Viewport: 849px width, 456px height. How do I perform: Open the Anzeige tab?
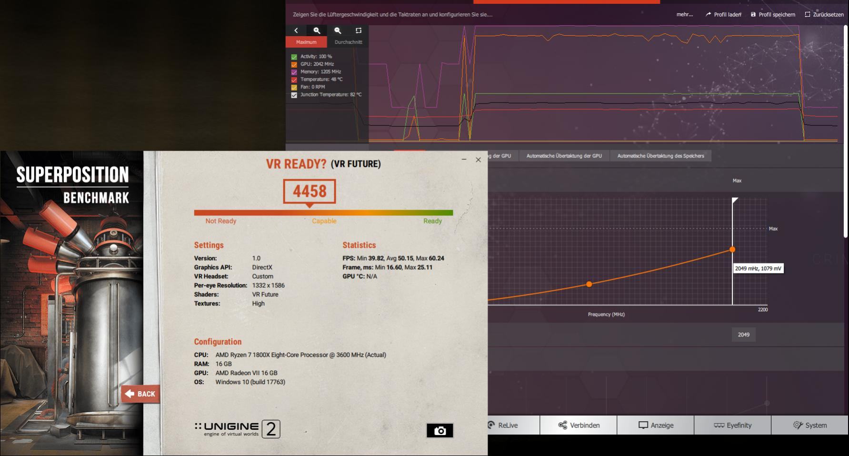pos(656,425)
